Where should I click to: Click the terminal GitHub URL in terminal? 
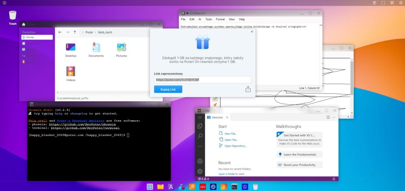[x=85, y=128]
